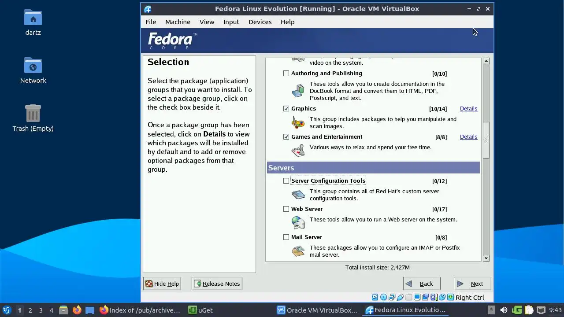Uncheck the Graphics package group
Screen dimensions: 564x317
286,109
